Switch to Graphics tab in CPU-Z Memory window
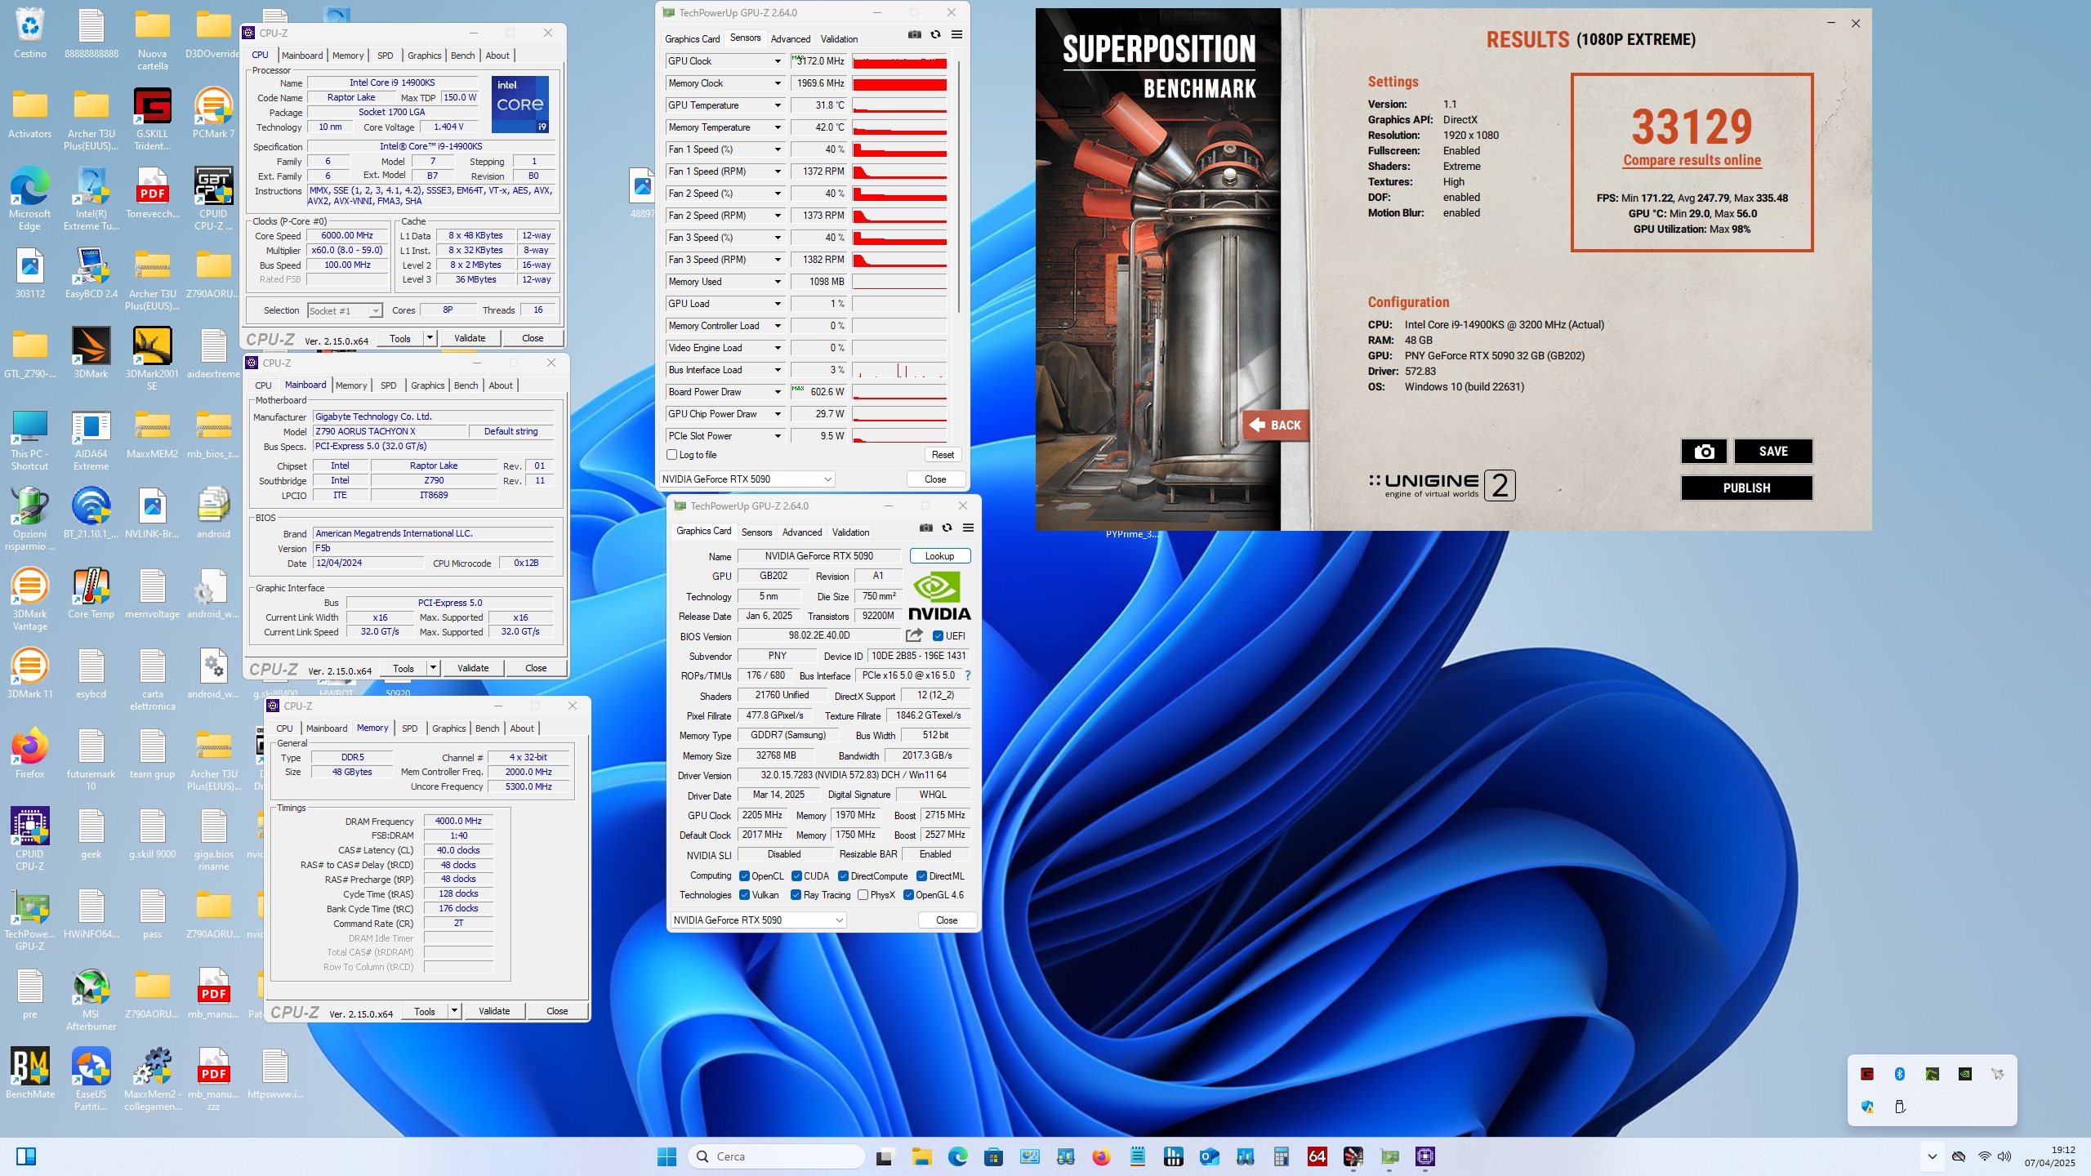This screenshot has width=2091, height=1176. coord(449,728)
